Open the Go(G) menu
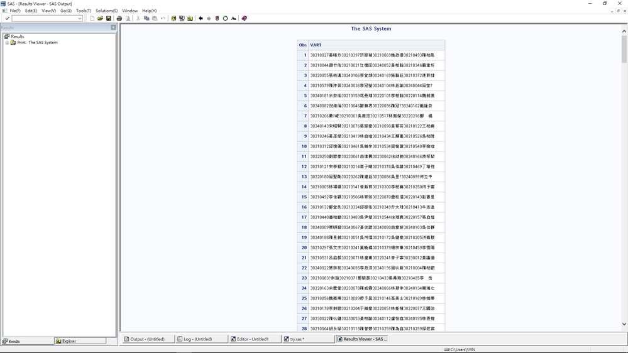 (x=65, y=11)
